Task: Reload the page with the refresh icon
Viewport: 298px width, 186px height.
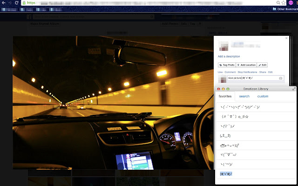Action: (17, 3)
